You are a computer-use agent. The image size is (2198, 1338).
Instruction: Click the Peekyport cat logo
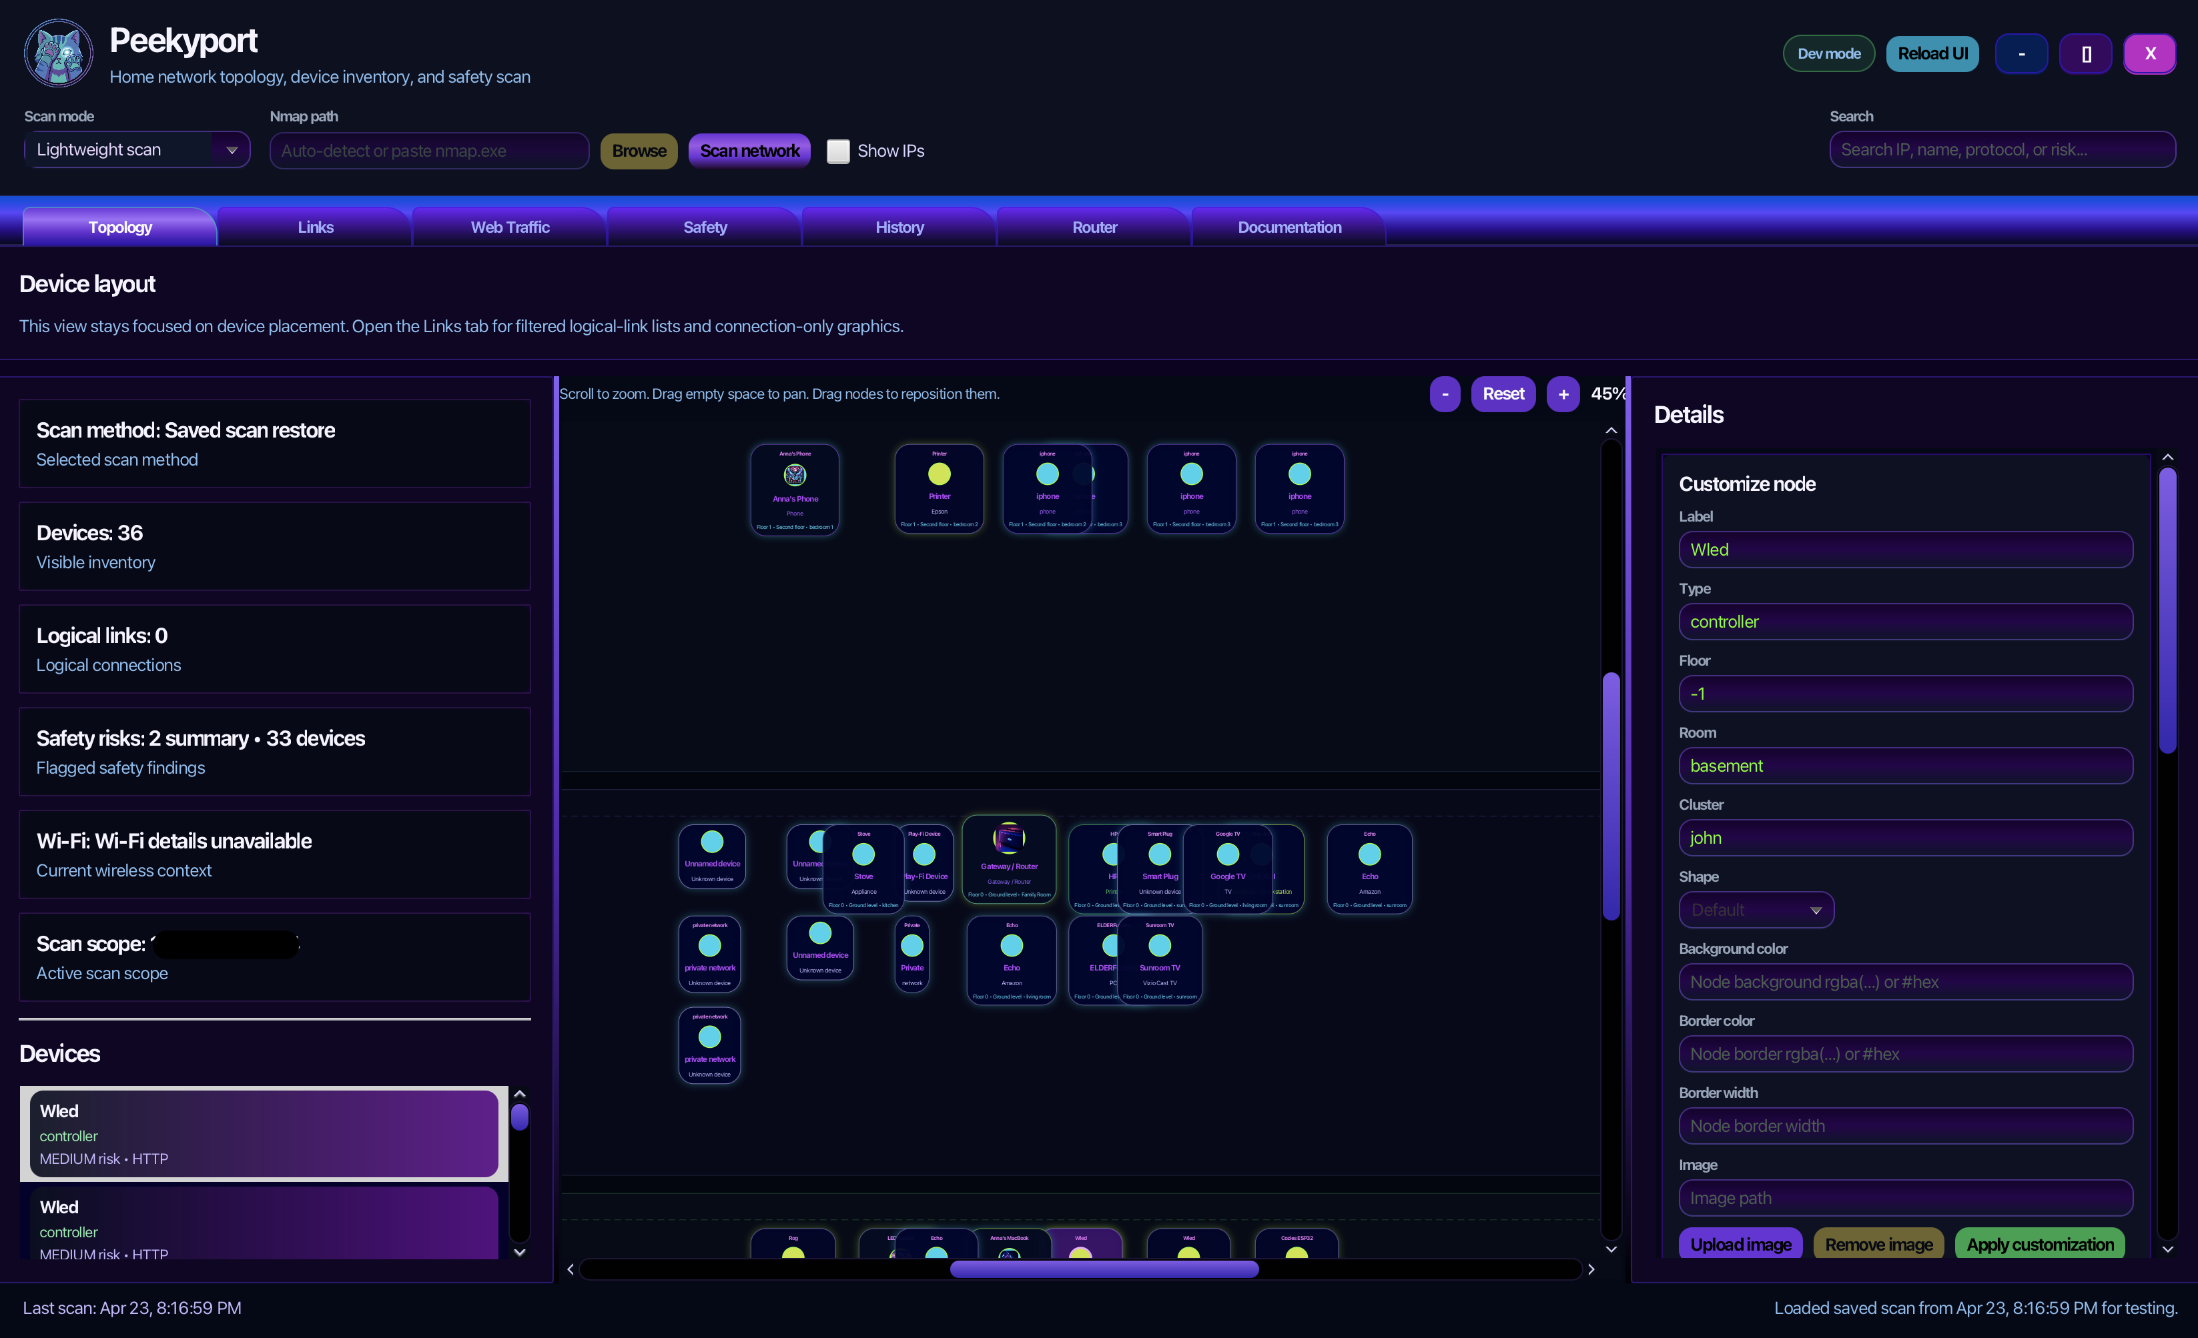58,53
